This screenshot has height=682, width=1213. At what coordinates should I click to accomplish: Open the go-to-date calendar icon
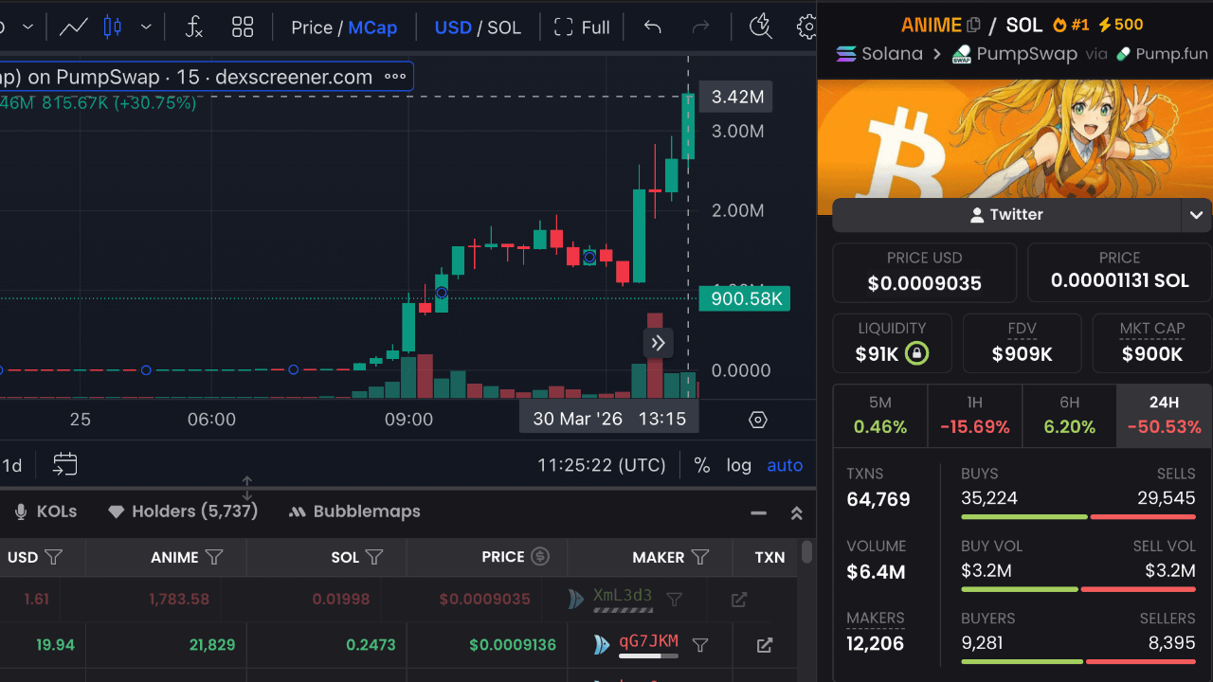point(65,464)
